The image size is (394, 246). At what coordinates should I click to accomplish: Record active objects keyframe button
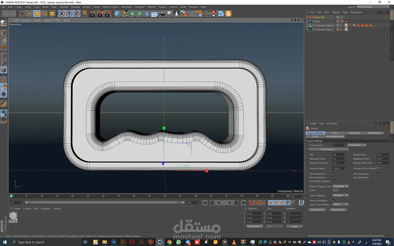252,203
